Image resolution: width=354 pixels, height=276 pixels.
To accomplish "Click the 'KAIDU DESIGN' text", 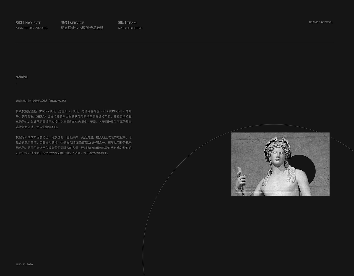I will pos(130,28).
